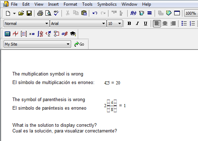This screenshot has width=198, height=141.
Task: Click the Insert Component puzzle icon
Action: [x=169, y=13]
